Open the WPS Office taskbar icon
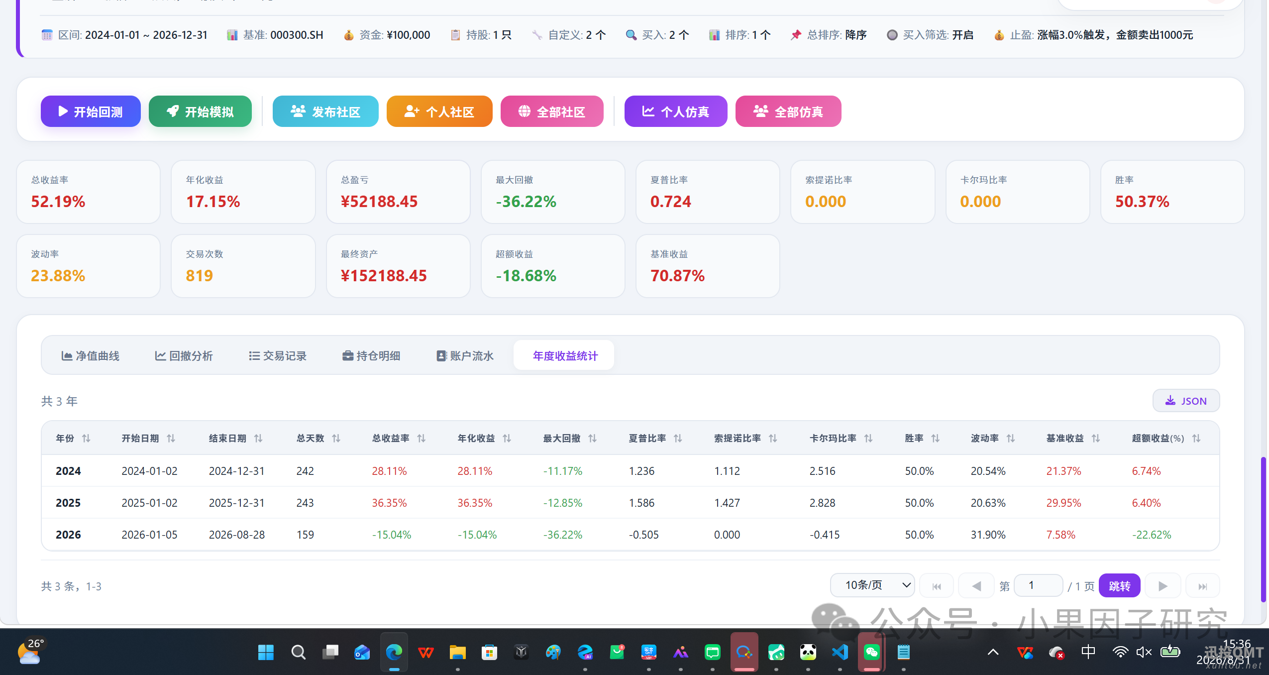1269x675 pixels. (425, 652)
